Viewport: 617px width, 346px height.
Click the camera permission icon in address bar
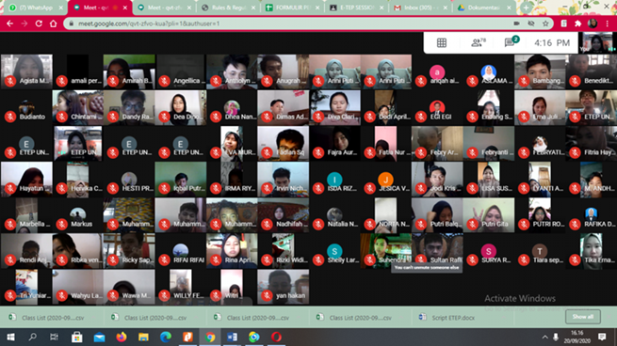[x=516, y=24]
